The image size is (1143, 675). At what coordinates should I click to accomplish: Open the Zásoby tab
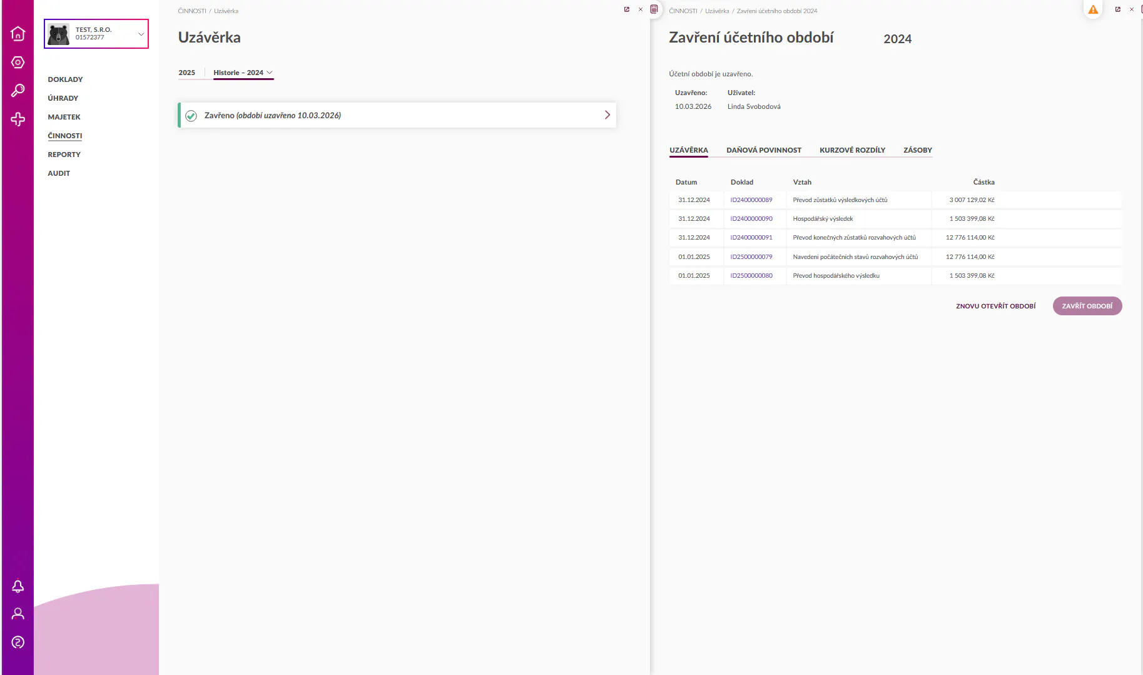click(917, 150)
